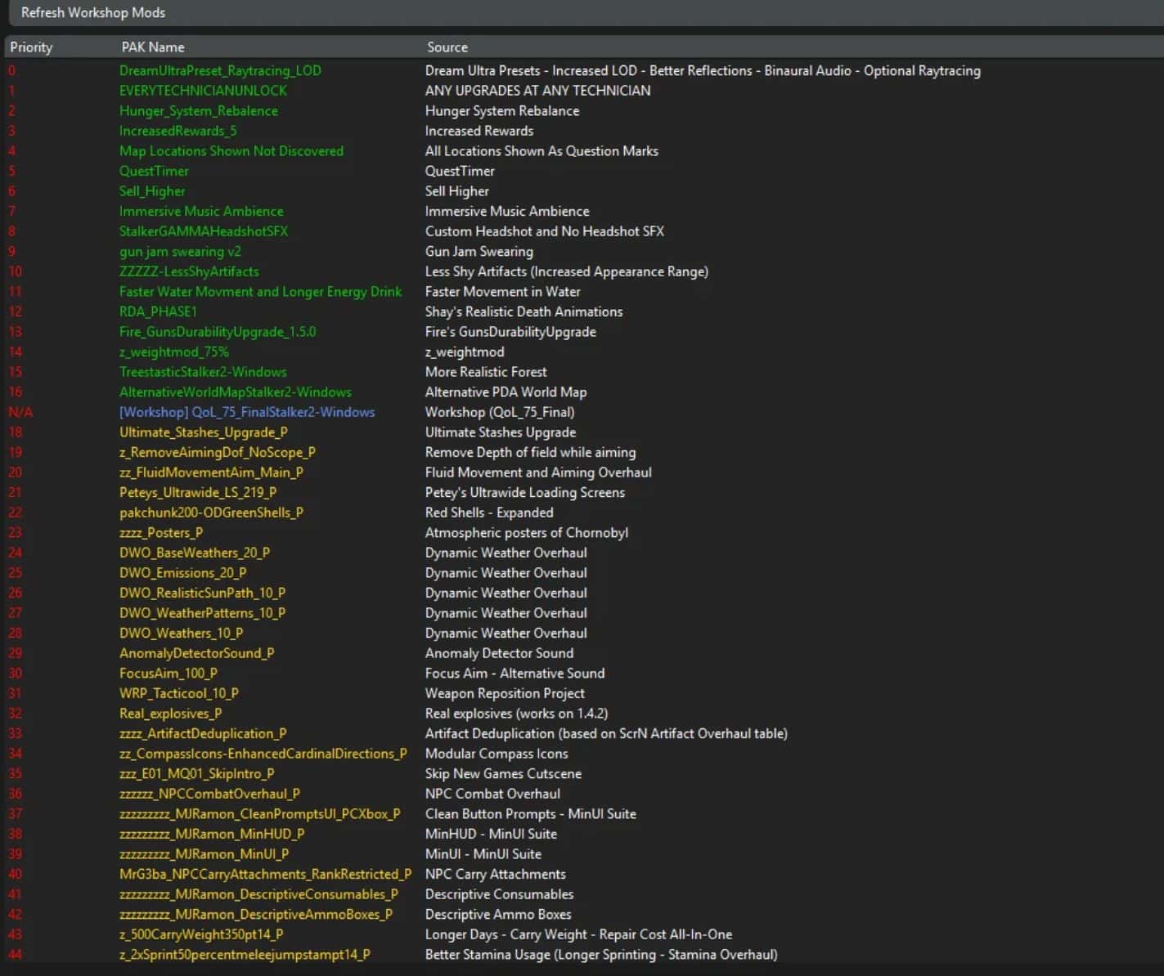Select Hunger_System_Rebalence mod row
Screen dimensions: 1164x976
click(198, 111)
